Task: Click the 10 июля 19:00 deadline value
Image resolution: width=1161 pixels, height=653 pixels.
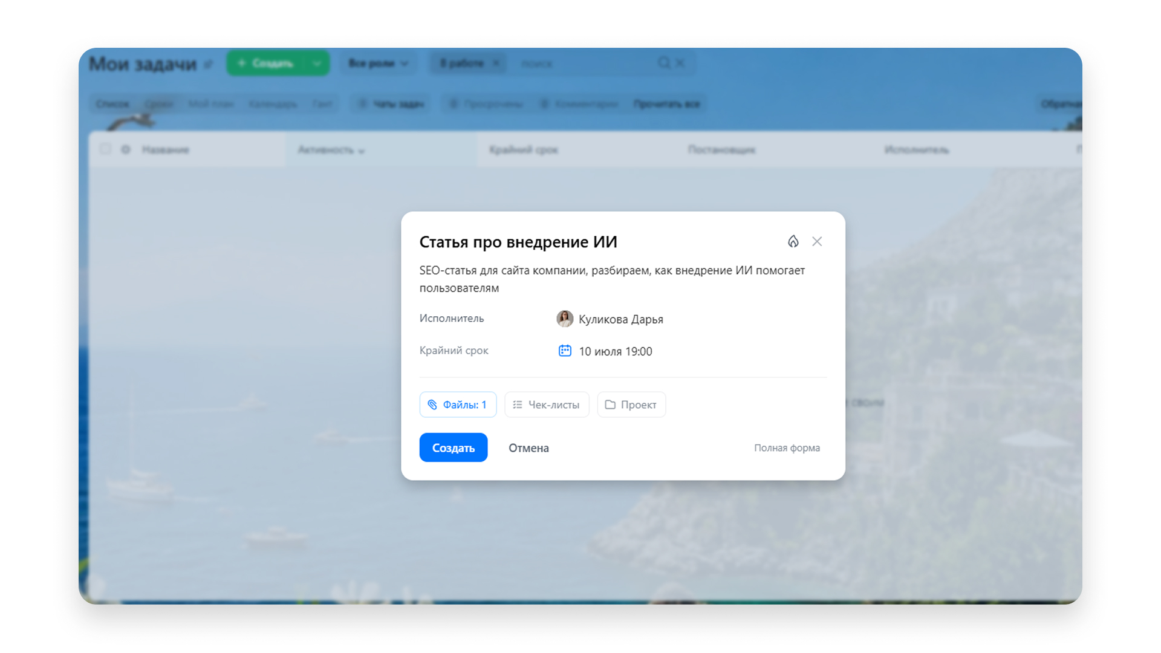Action: pyautogui.click(x=616, y=351)
